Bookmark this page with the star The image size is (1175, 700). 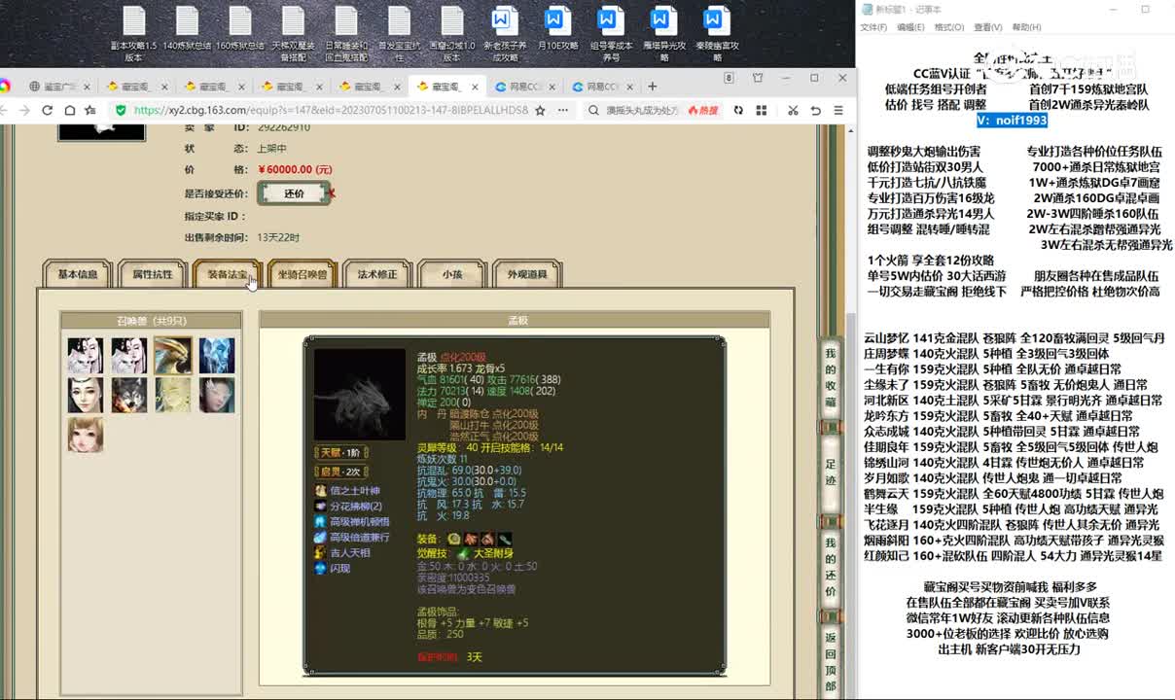(541, 110)
